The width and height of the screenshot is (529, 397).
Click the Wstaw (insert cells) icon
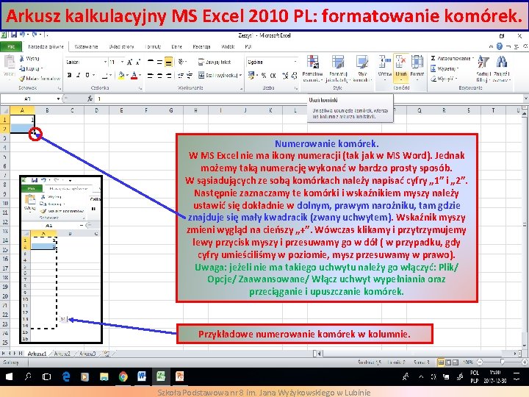click(384, 62)
